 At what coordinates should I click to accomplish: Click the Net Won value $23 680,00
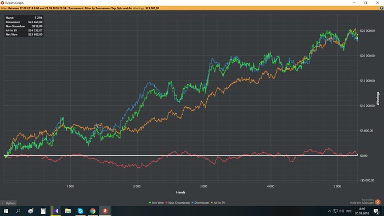[x=35, y=35]
